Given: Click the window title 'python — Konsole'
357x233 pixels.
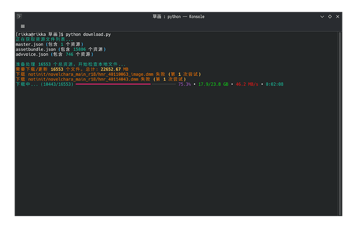Looking at the screenshot, I should click(x=186, y=16).
